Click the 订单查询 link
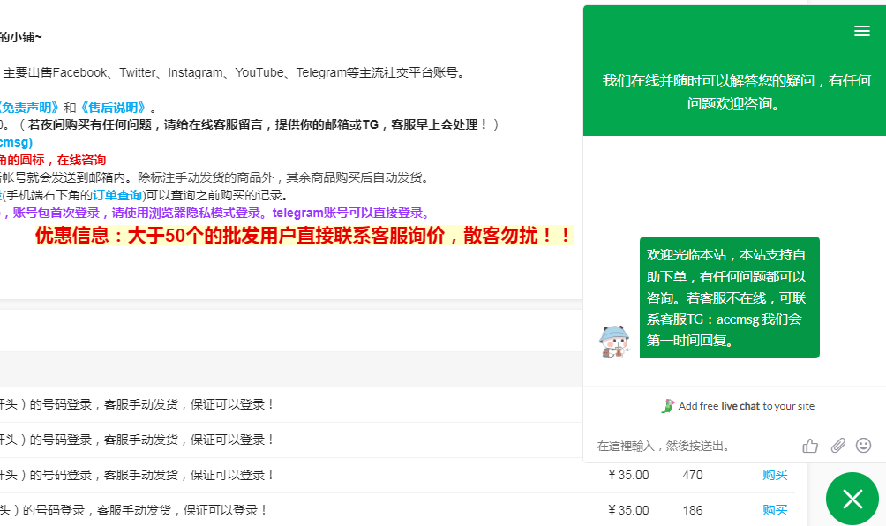This screenshot has width=886, height=526. pos(117,195)
